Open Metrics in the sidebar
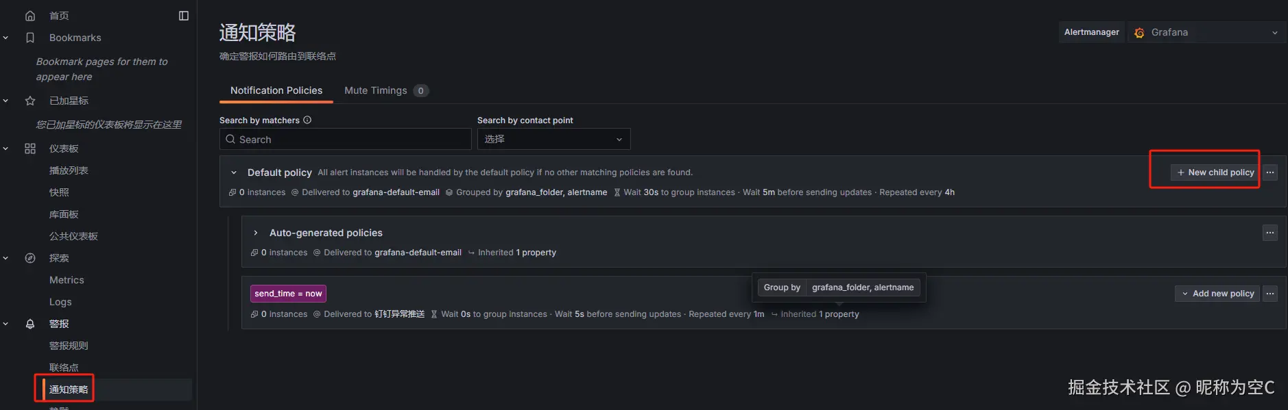The height and width of the screenshot is (410, 1288). point(67,280)
